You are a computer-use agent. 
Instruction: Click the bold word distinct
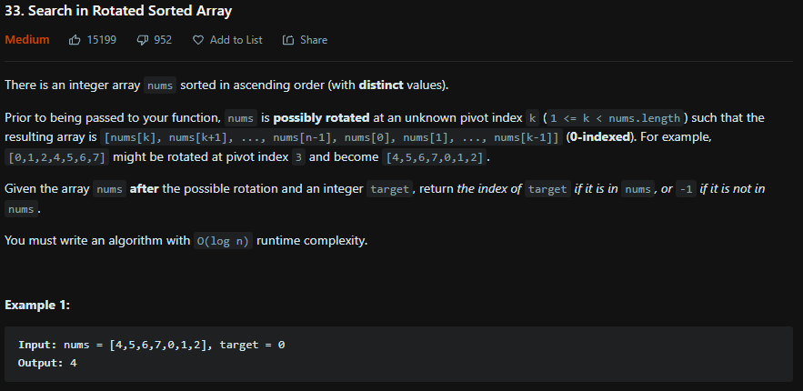pyautogui.click(x=381, y=85)
